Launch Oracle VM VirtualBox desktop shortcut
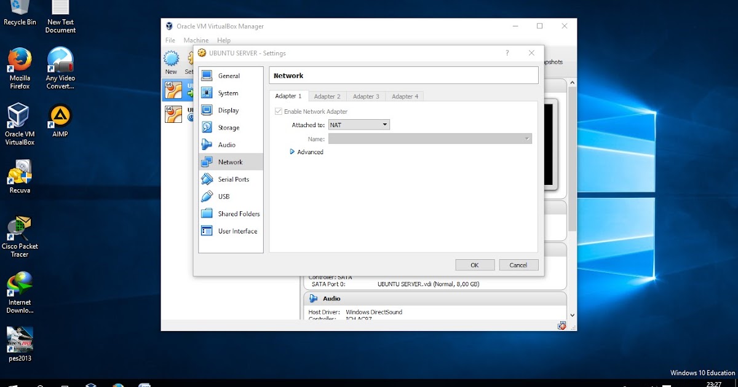The width and height of the screenshot is (738, 387). coord(20,124)
